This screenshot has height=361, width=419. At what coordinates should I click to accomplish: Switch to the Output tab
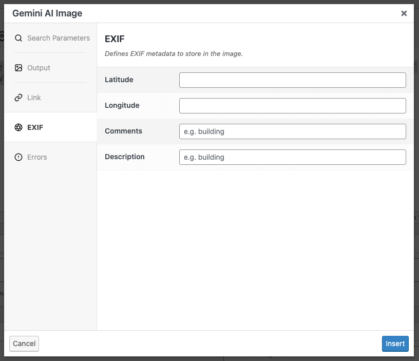click(50, 68)
